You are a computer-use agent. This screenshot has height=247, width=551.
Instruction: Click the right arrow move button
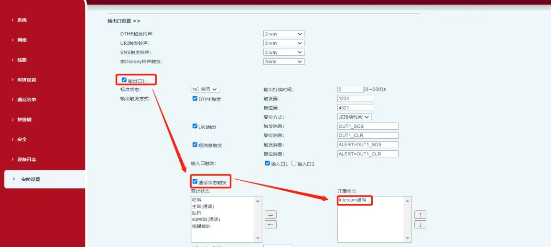click(270, 215)
